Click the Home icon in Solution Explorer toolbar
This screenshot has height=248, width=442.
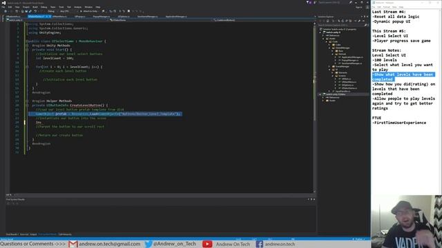[x=328, y=21]
